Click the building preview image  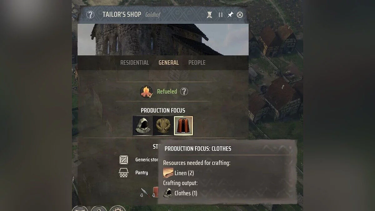pos(163,39)
